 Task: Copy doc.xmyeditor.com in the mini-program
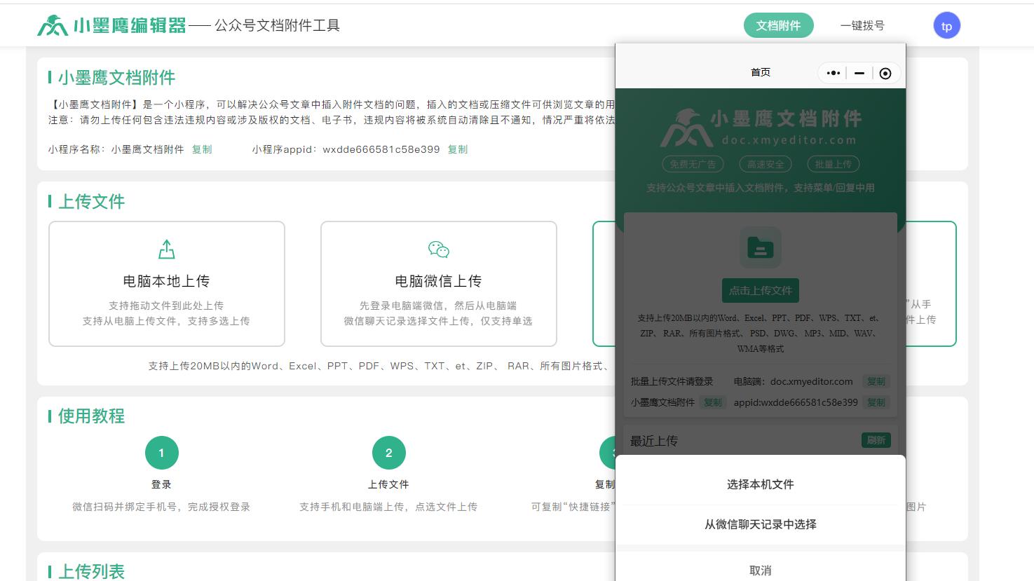point(876,381)
